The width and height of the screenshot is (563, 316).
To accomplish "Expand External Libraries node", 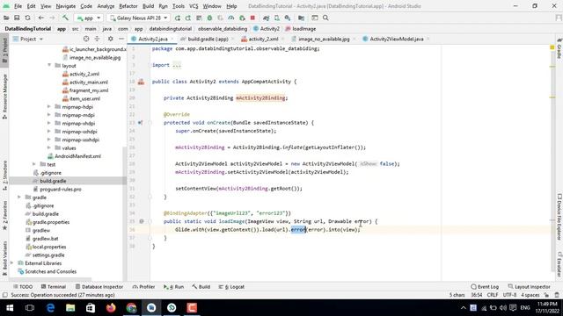I will coord(11,263).
